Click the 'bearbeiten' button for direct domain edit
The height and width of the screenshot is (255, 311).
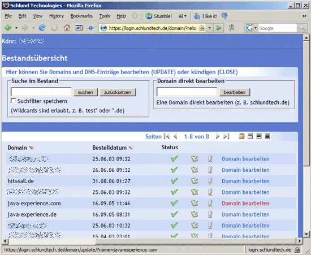coord(235,92)
